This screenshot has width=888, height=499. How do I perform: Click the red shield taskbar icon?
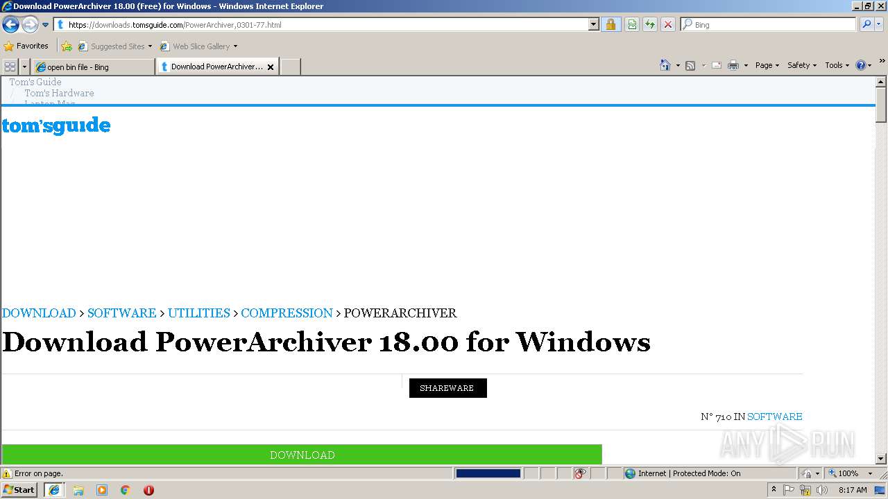[x=148, y=490]
